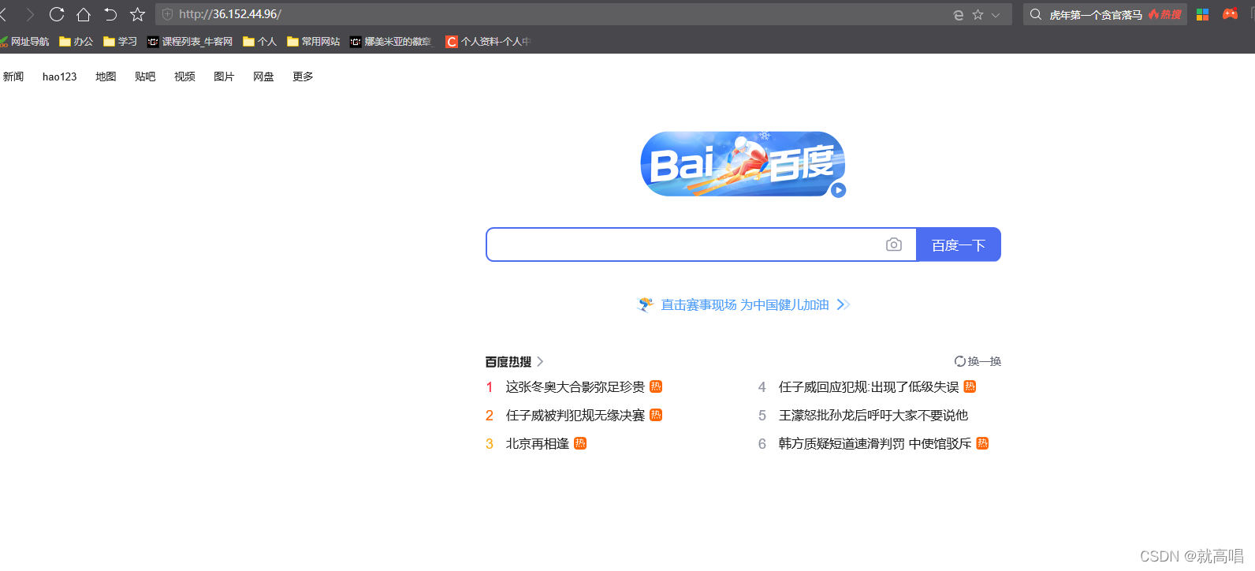Open the 百度热搜 heading link
Screen dimensions: 1255x571
pos(508,361)
